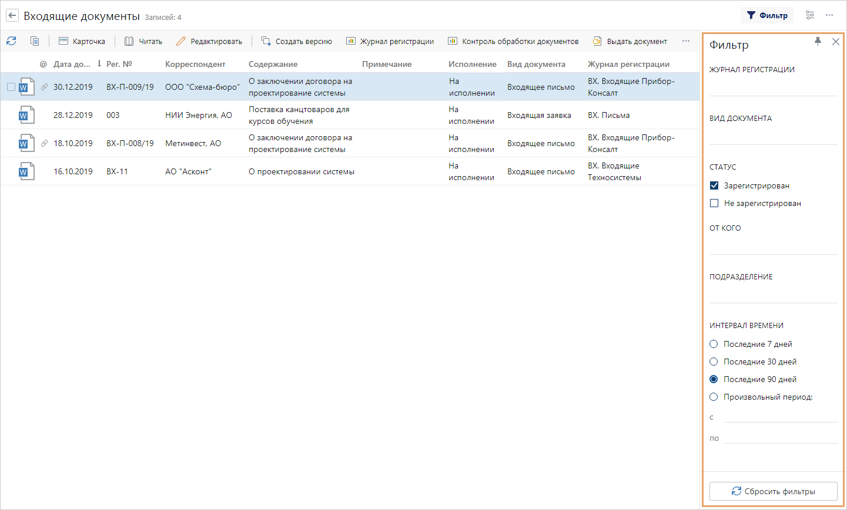
Task: Pin the Фильтр panel
Action: [818, 42]
